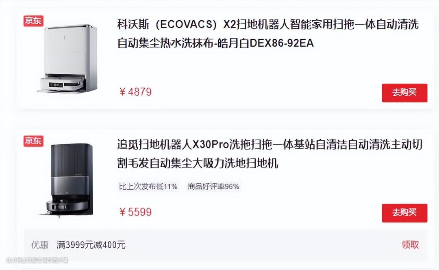Click the 京东 badge on the ECOVACS listing
Screen dimensions: 439x270
point(33,21)
